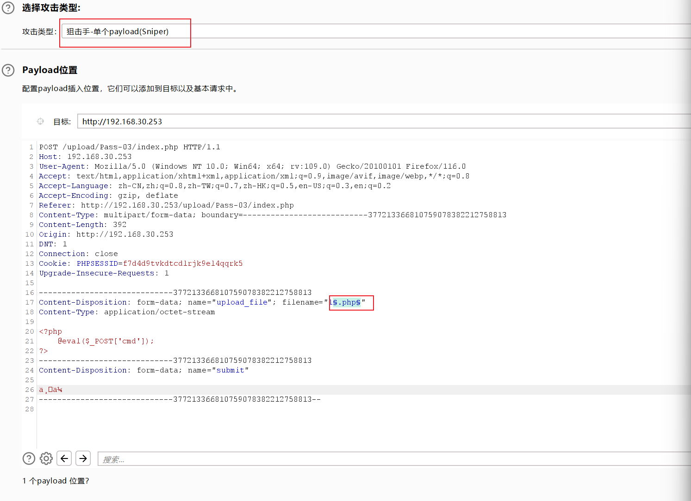The height and width of the screenshot is (501, 691).
Task: Focus the 搜索 search field
Action: [x=394, y=459]
